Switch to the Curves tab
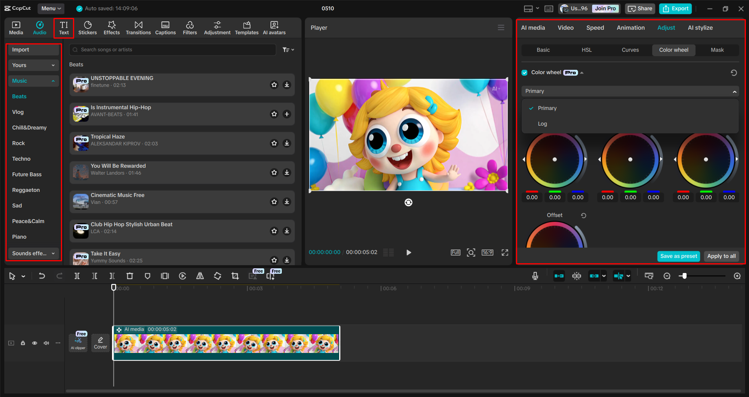This screenshot has width=749, height=397. pyautogui.click(x=630, y=50)
